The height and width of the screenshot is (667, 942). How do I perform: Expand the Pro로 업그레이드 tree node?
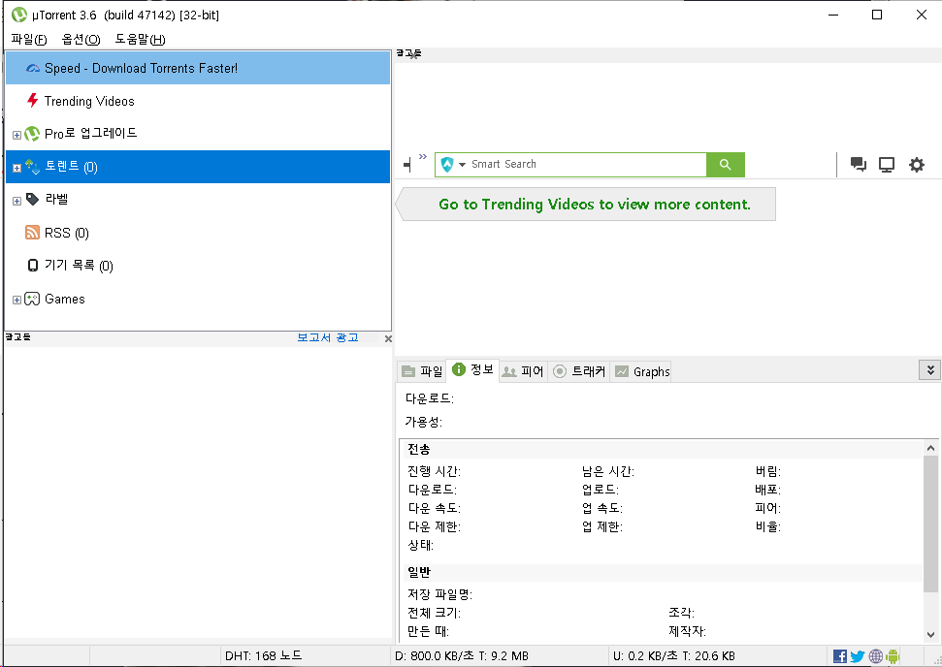pos(16,135)
